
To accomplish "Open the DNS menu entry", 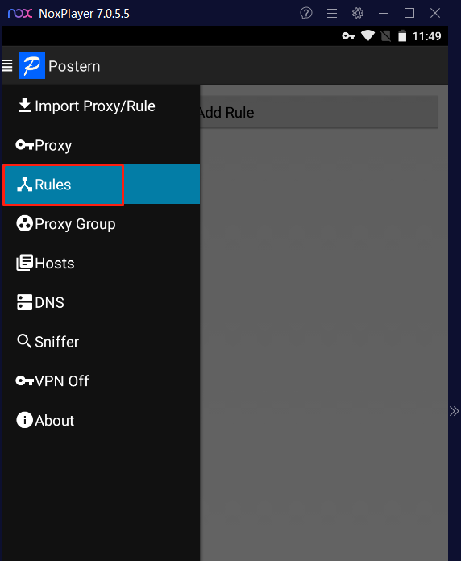I will tap(101, 302).
